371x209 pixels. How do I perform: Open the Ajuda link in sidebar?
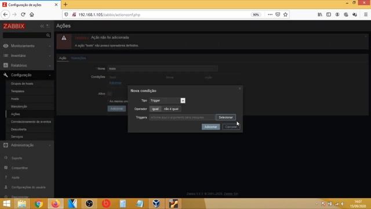[x=16, y=178]
